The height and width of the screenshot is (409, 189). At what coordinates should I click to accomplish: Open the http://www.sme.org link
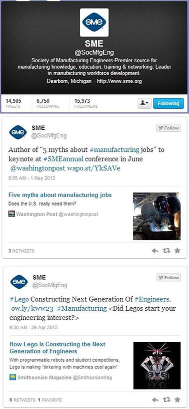point(119,81)
